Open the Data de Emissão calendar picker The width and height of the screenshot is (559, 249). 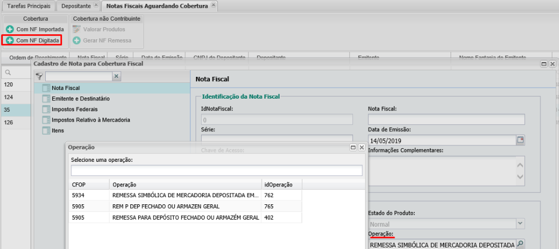[520, 140]
